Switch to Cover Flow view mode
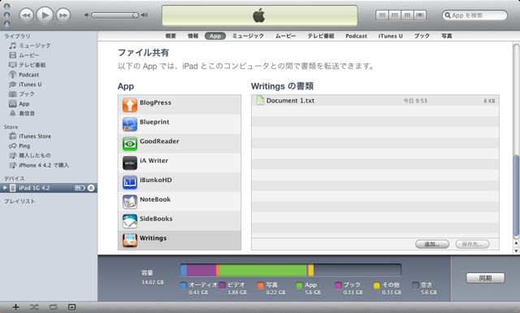520x313 pixels. 420,15
